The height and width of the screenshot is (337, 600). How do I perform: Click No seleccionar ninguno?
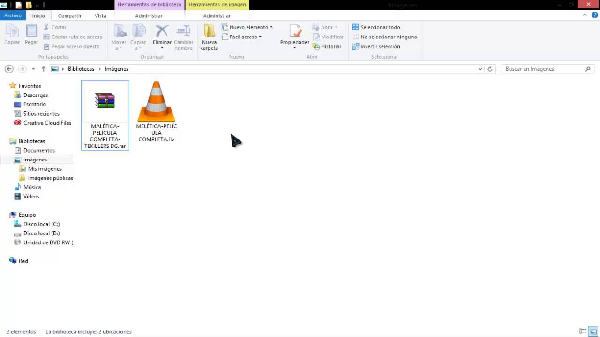coord(384,37)
